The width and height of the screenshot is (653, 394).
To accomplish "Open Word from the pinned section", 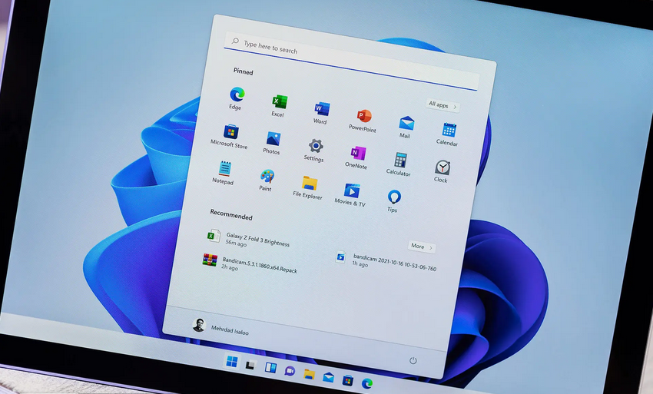I will pos(321,113).
